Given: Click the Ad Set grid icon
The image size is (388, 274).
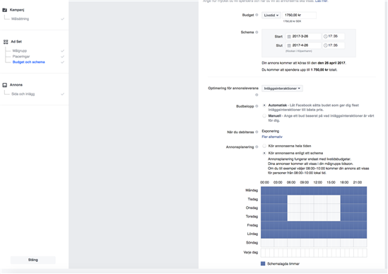Looking at the screenshot, I should point(6,42).
